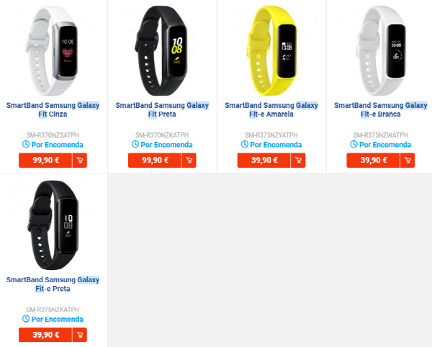View the black Galaxy Fit-e product image
Image resolution: width=432 pixels, height=347 pixels.
tap(53, 225)
